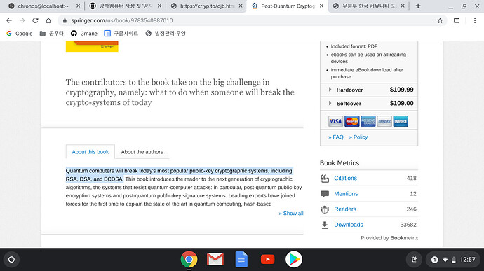This screenshot has width=484, height=271.
Task: Go back to the previous page
Action: (x=9, y=20)
